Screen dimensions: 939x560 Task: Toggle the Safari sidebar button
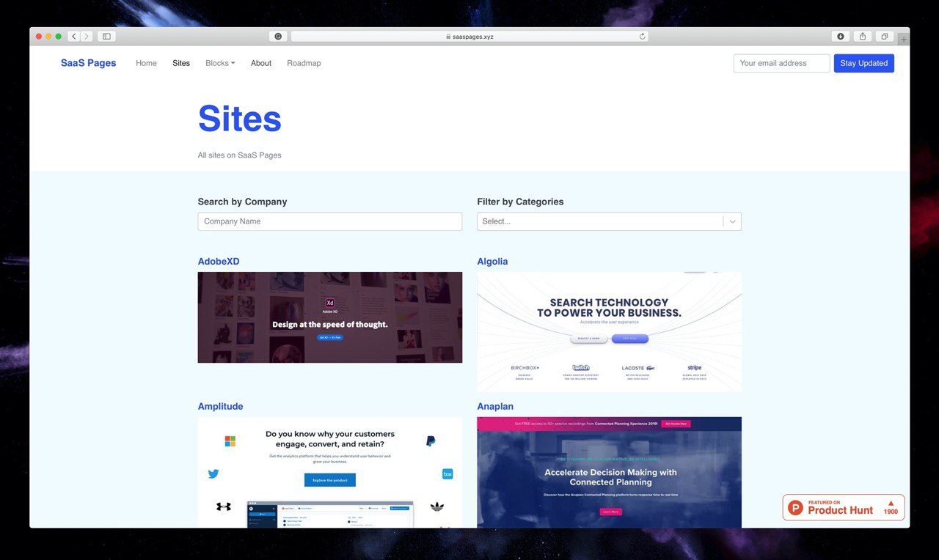(x=106, y=36)
